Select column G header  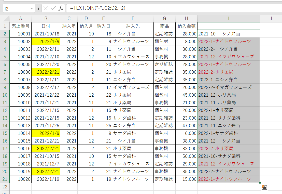tap(165, 19)
